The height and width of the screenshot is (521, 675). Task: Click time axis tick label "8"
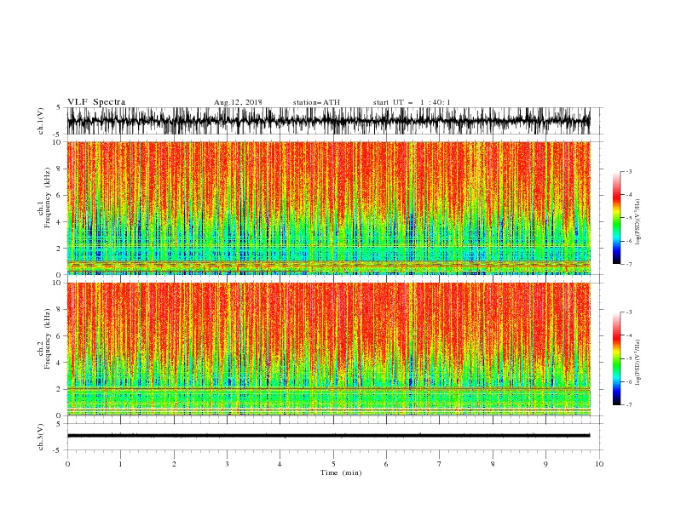(493, 464)
